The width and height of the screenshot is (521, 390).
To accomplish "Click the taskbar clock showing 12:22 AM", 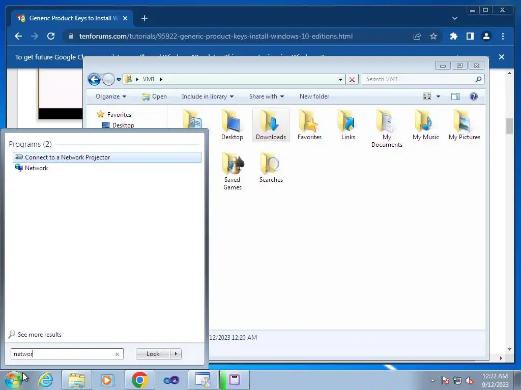I will coord(495,380).
